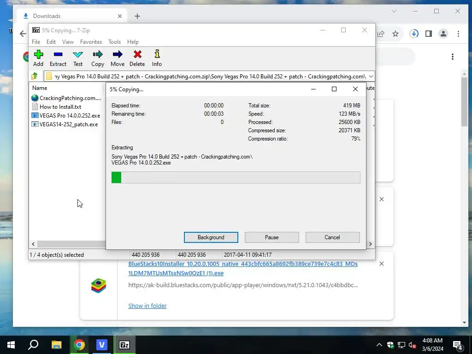Click the Copy toolbar icon
472x354 pixels.
click(x=98, y=58)
